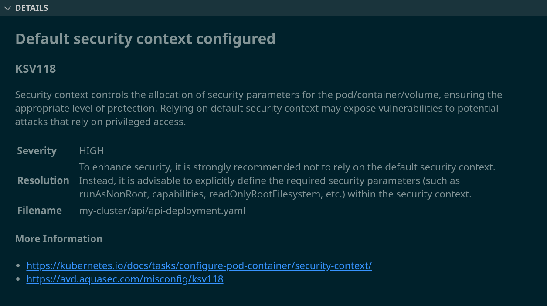This screenshot has height=306, width=547.
Task: Collapse the DETAILS section chevron
Action: (7, 8)
